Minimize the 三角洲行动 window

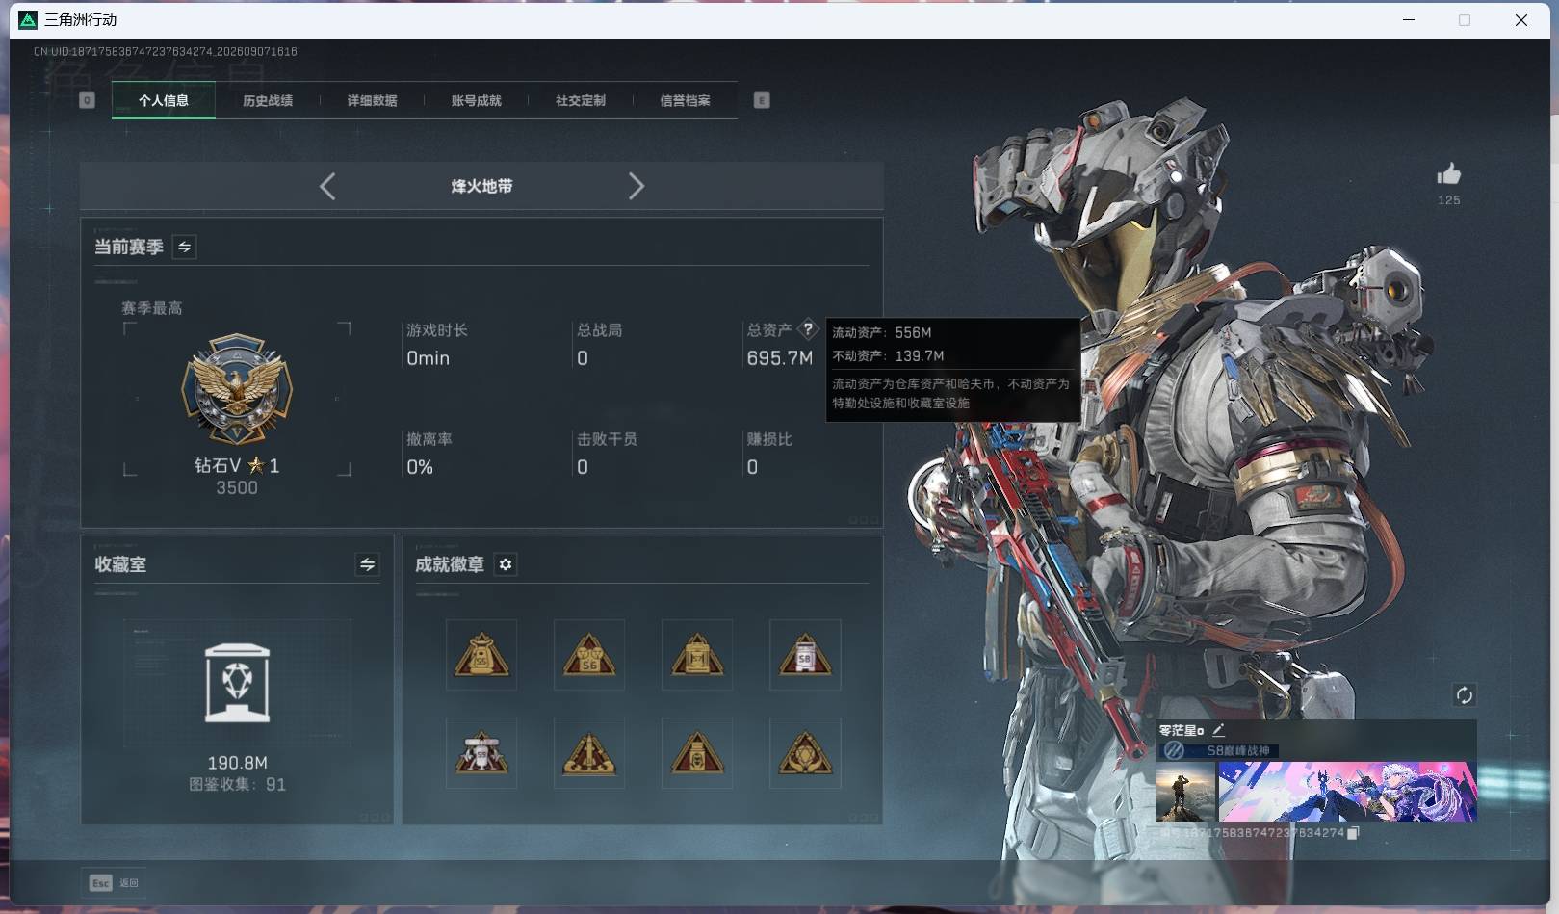(1409, 20)
